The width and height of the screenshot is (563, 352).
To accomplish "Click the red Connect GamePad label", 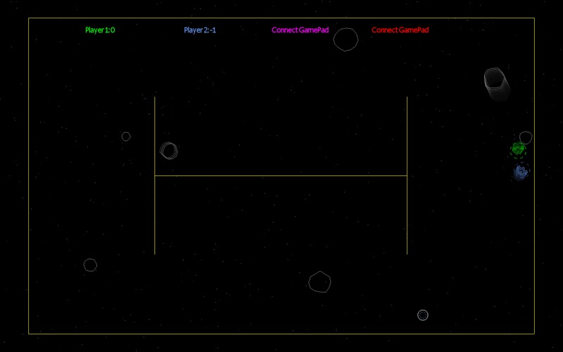I will (400, 30).
